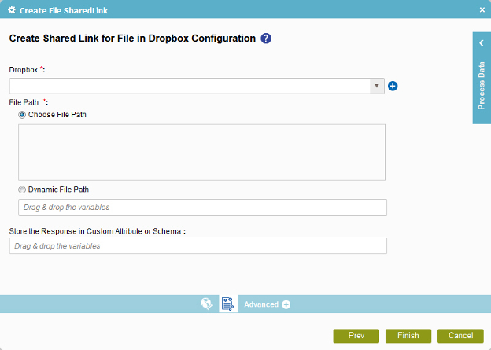This screenshot has height=350, width=491.
Task: Expand Process Data panel with chevron arrow
Action: click(x=482, y=43)
